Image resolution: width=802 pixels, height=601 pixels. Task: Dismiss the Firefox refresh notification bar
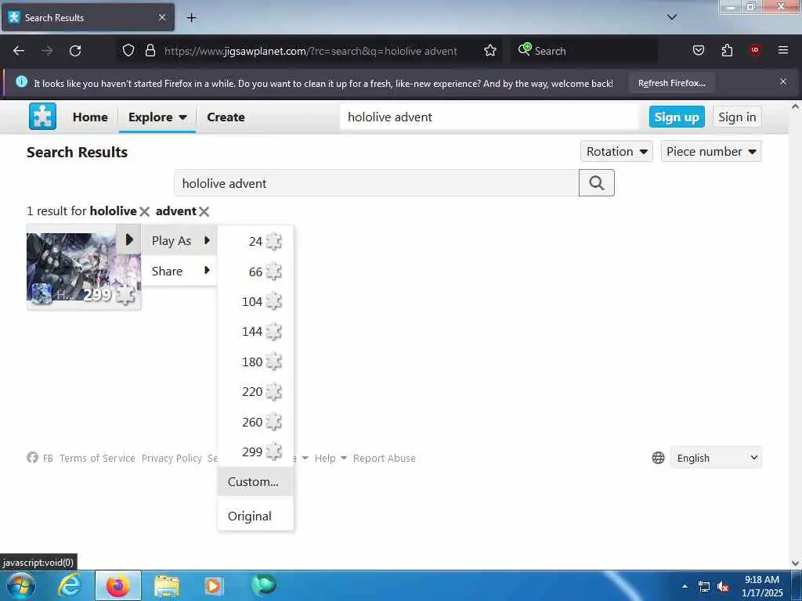(x=783, y=81)
